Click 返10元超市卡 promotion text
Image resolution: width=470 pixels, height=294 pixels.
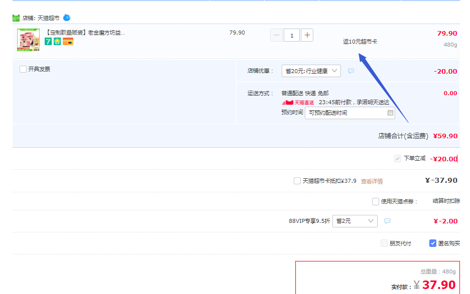click(360, 42)
